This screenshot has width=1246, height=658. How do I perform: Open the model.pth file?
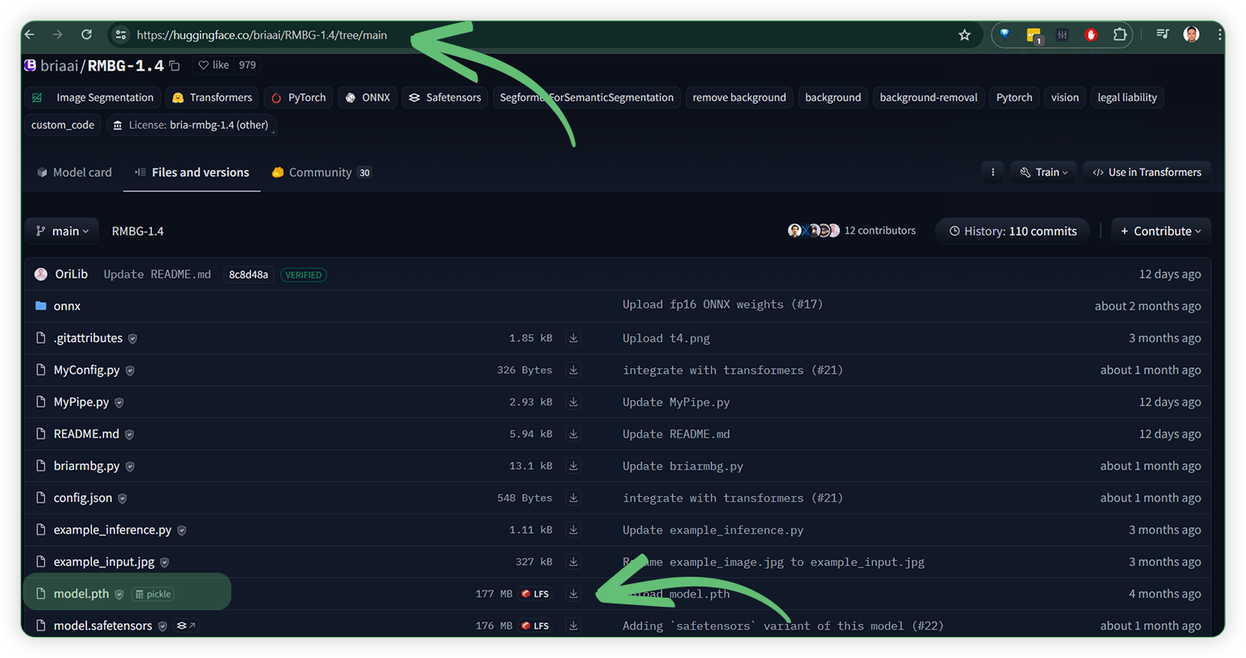(81, 594)
